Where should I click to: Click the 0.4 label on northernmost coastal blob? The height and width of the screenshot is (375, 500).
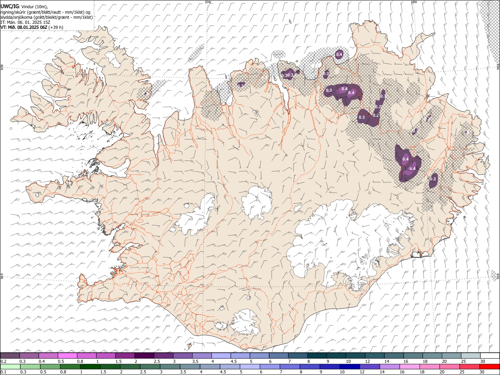click(x=339, y=54)
